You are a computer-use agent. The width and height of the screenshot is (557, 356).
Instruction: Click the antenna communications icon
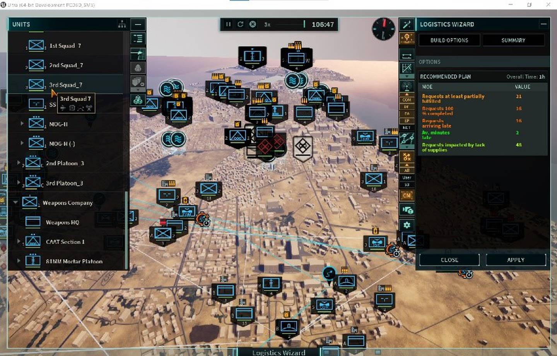coord(407,85)
